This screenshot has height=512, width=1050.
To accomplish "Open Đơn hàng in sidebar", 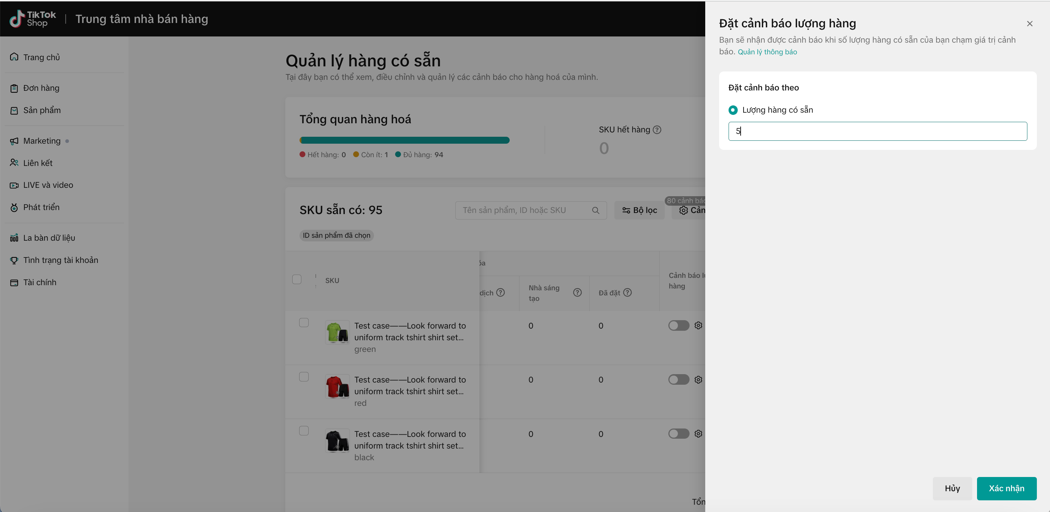I will coord(41,88).
